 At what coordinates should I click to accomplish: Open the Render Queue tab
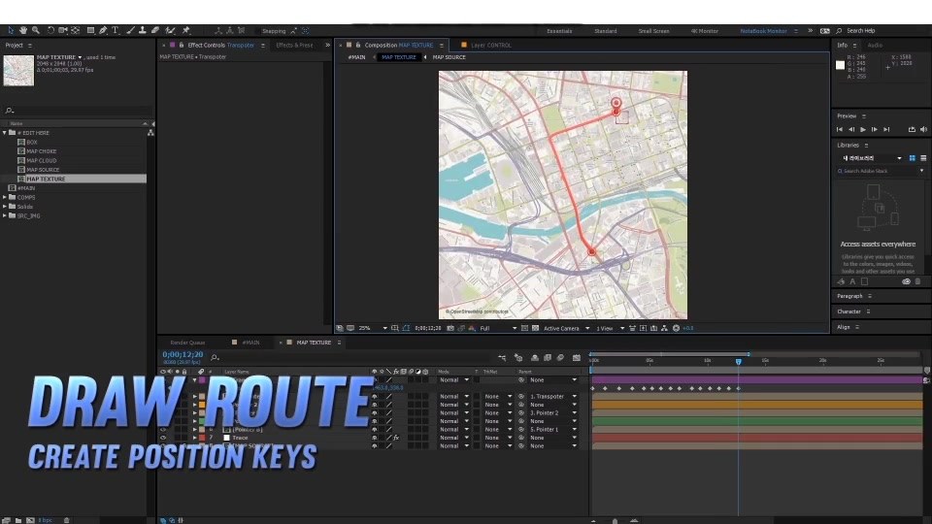(x=187, y=343)
